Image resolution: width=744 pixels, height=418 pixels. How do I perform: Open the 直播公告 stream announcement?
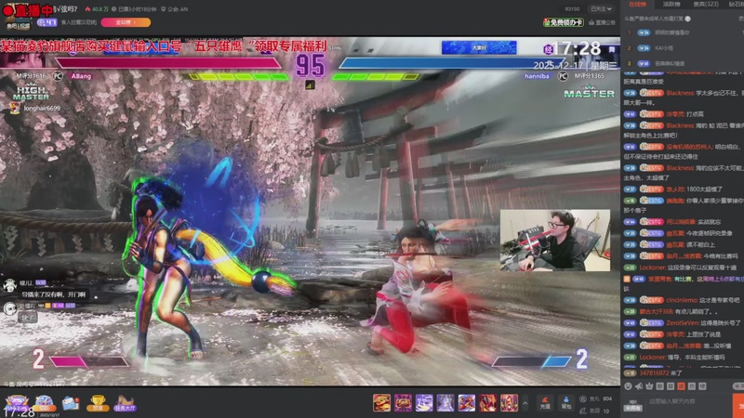[x=602, y=22]
